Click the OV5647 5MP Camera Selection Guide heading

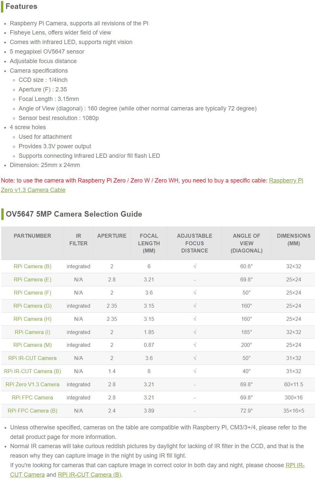(x=74, y=214)
